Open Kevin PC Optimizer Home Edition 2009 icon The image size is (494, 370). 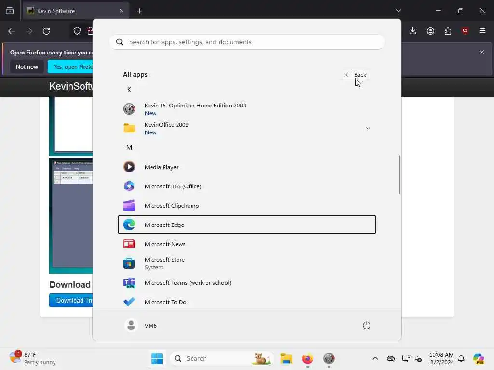pyautogui.click(x=129, y=109)
